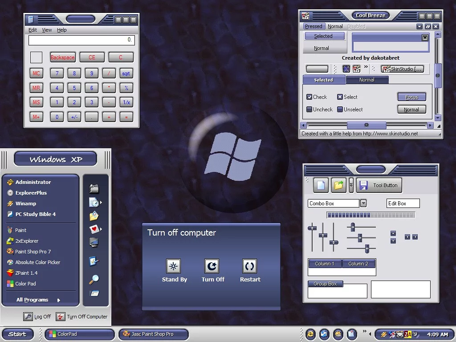Switch to the Disabled tab in Cool Breeze
456x342 pixels.
(356, 26)
